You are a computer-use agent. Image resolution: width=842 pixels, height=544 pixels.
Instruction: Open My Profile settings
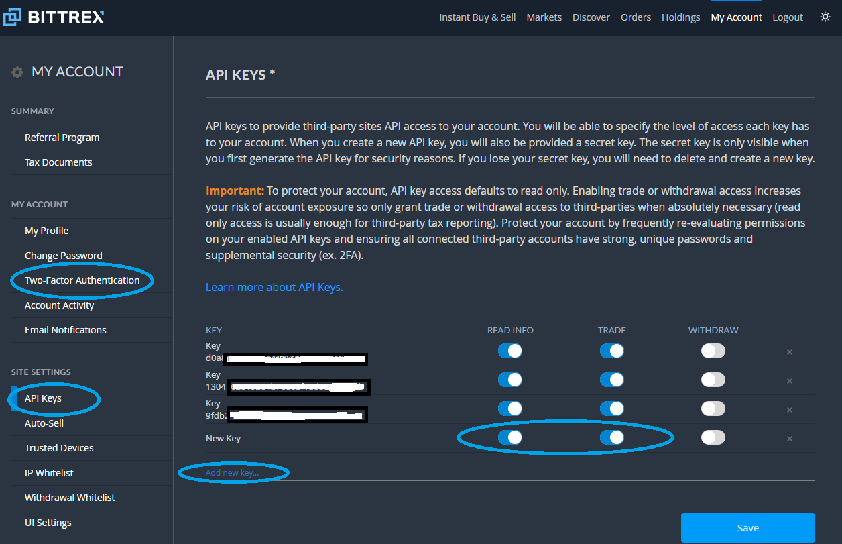coord(47,231)
